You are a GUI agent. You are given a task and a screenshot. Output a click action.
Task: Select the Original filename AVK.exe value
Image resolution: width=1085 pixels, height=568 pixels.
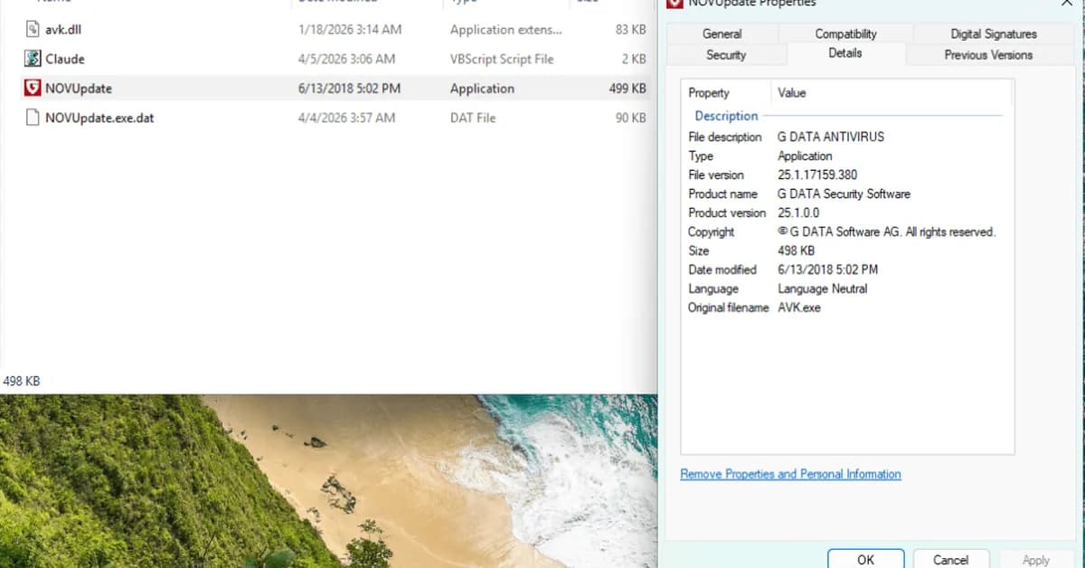tap(798, 308)
